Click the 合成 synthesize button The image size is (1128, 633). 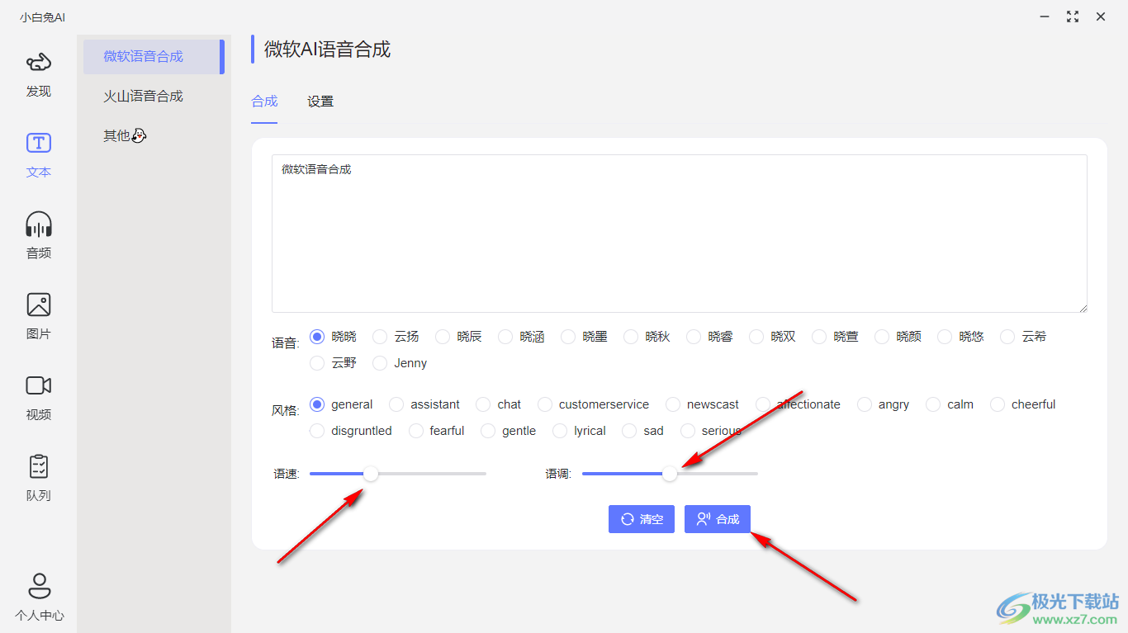(x=718, y=519)
